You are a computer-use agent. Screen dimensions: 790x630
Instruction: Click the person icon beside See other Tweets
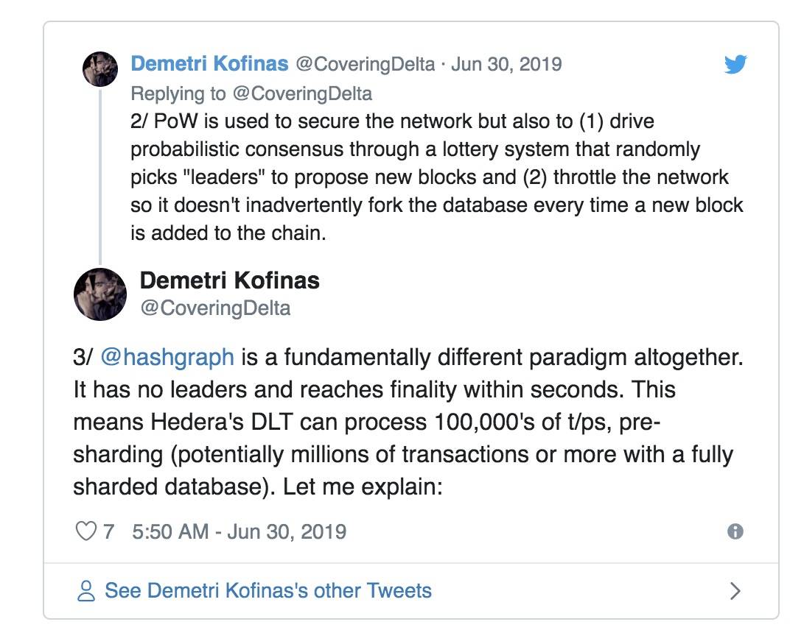pos(85,591)
